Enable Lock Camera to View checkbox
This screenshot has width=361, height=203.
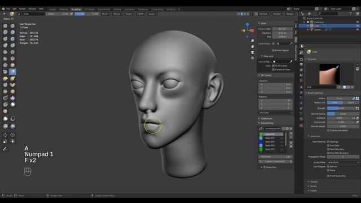273,69
